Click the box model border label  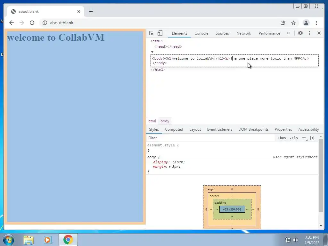pyautogui.click(x=214, y=196)
